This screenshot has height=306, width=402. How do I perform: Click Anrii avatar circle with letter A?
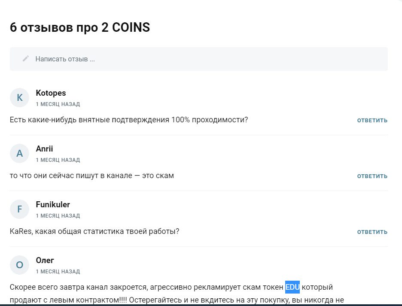click(19, 154)
